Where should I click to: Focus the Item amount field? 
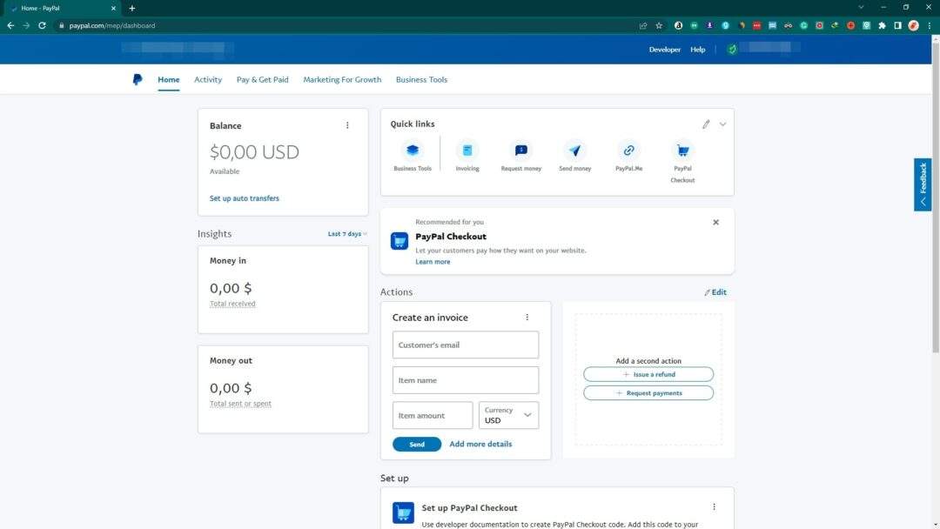(x=433, y=415)
